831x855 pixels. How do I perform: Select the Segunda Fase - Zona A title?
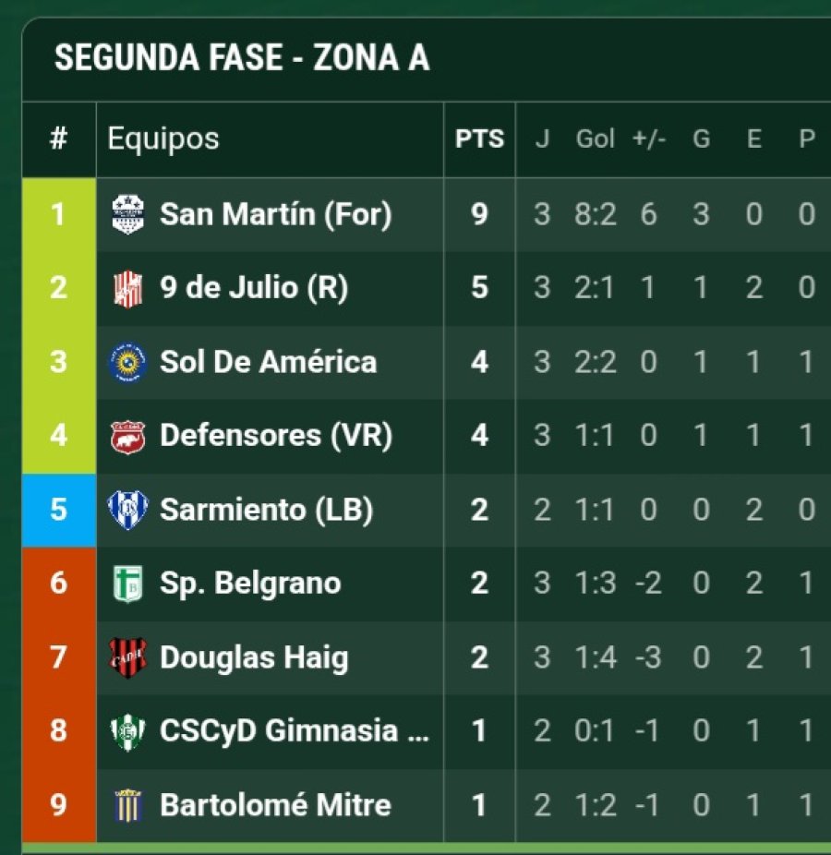242,58
